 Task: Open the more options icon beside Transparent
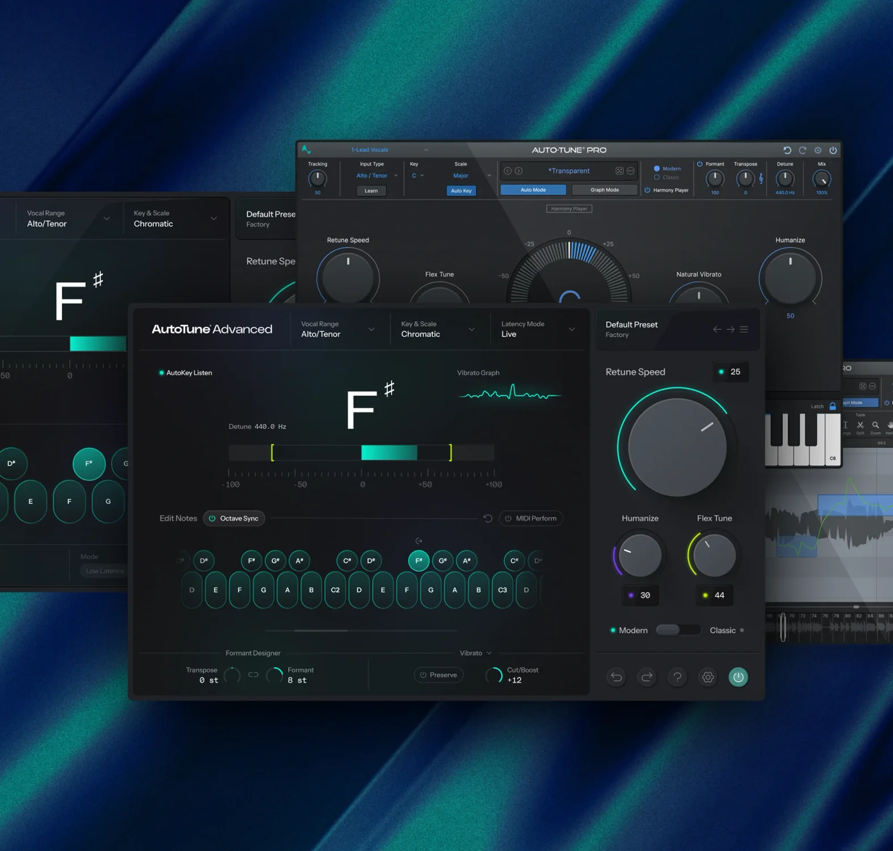[630, 171]
